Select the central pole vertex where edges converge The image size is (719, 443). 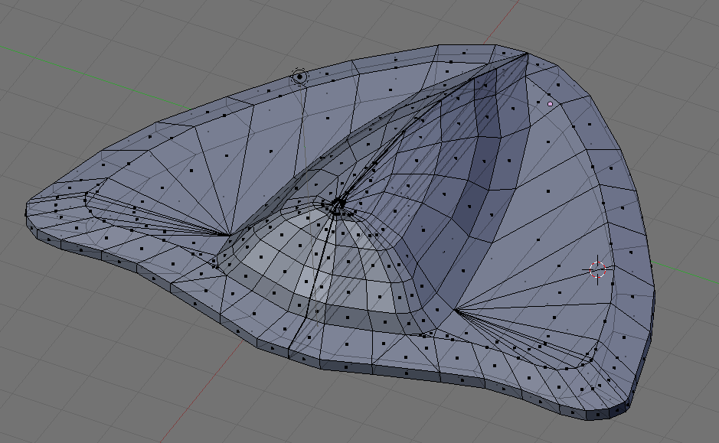338,204
